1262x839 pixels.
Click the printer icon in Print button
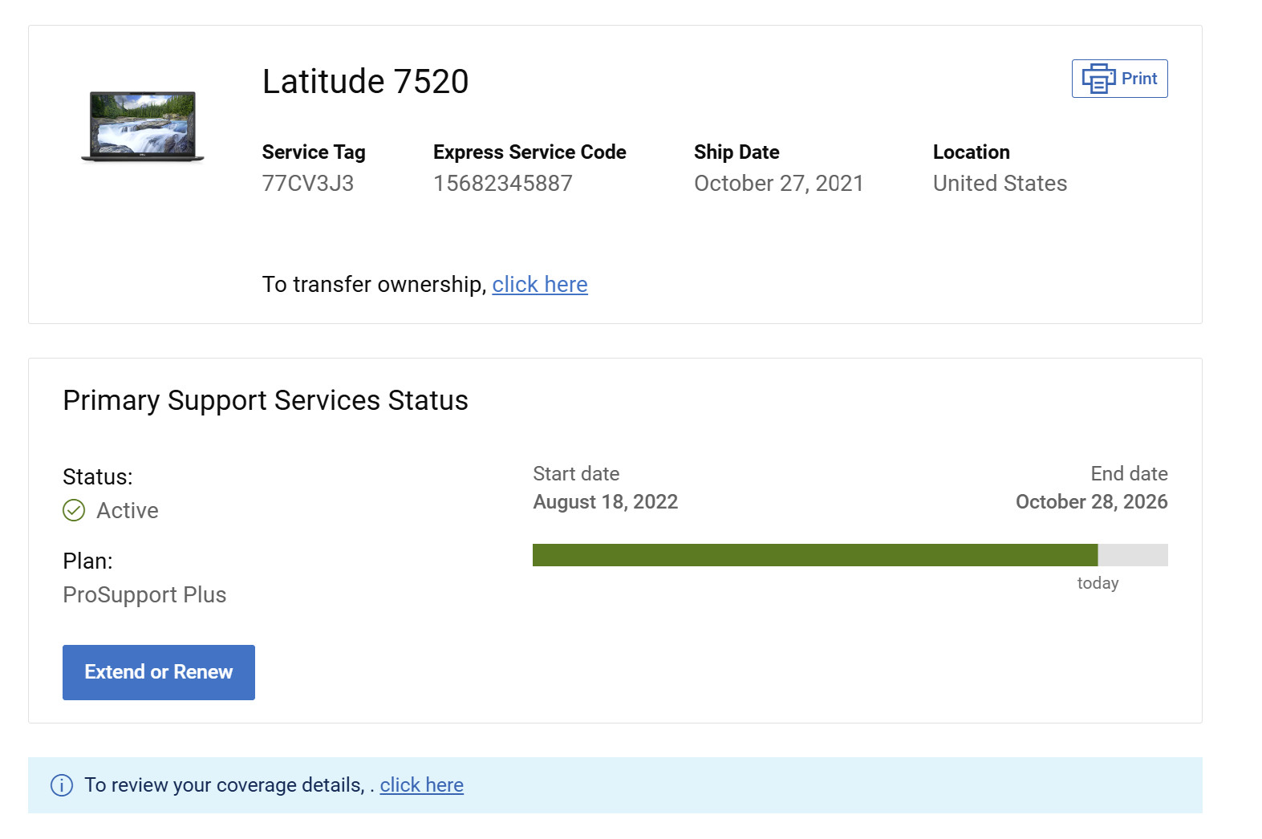tap(1098, 79)
